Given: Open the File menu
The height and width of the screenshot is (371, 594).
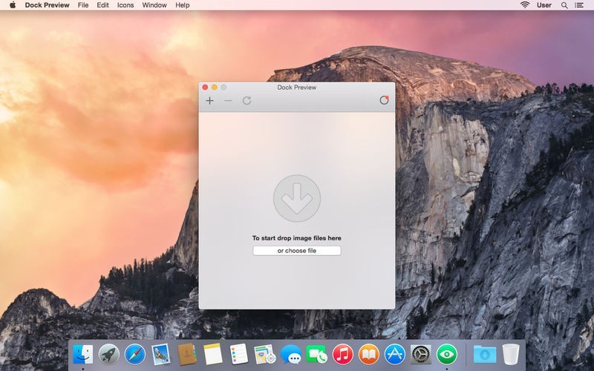Looking at the screenshot, I should pos(83,5).
